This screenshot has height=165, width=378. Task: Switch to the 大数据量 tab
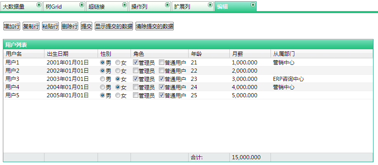(21, 7)
